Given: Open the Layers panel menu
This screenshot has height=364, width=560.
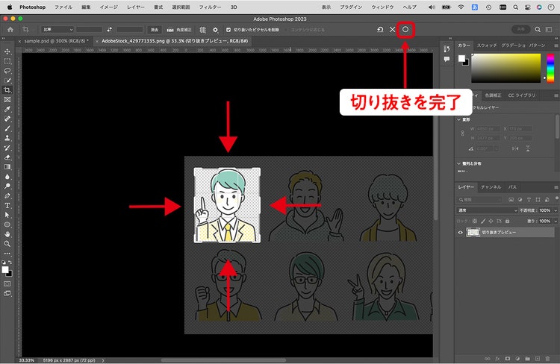Looking at the screenshot, I should pos(556,187).
